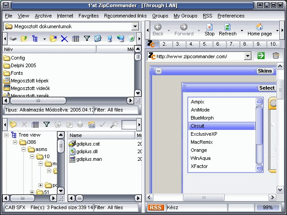Click the trash bin icon beside address bar

[276, 56]
